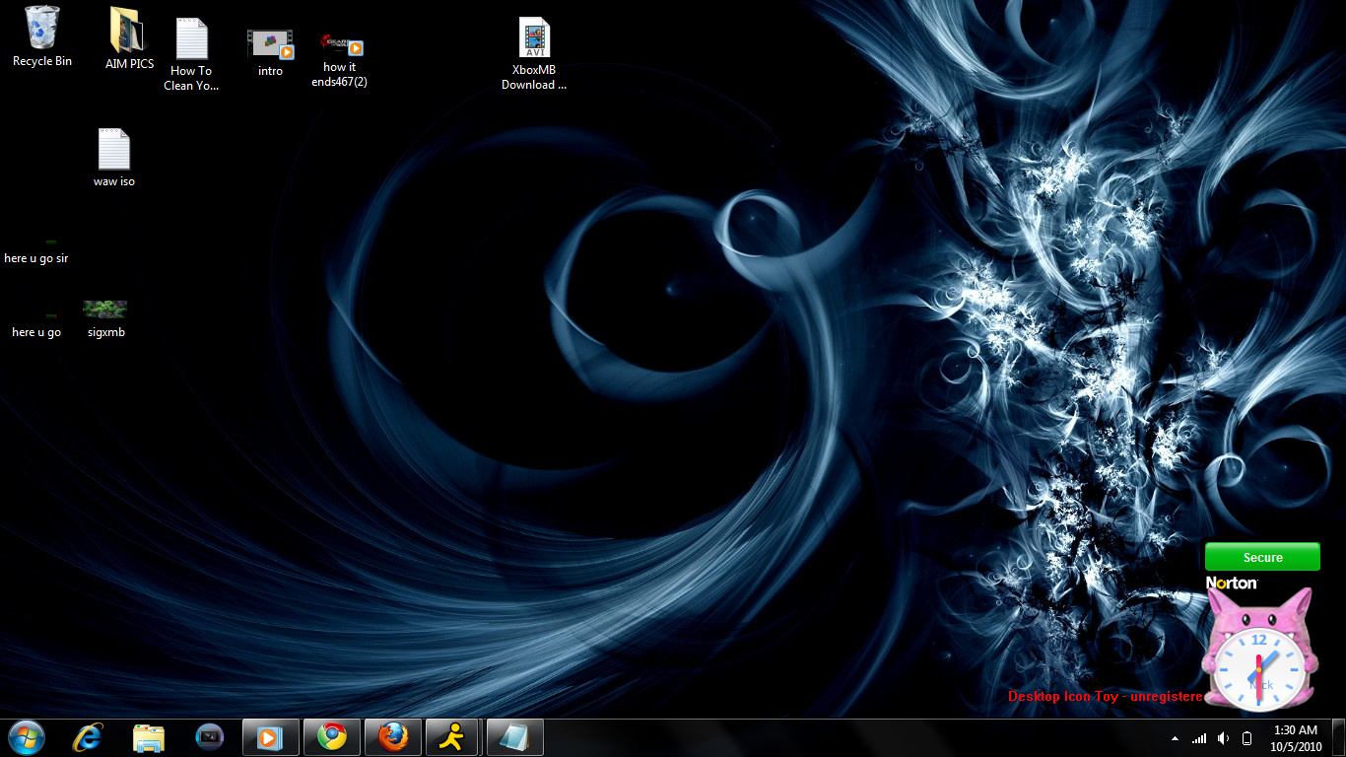Open the volume speaker control in tray
This screenshot has height=757, width=1346.
(x=1223, y=738)
